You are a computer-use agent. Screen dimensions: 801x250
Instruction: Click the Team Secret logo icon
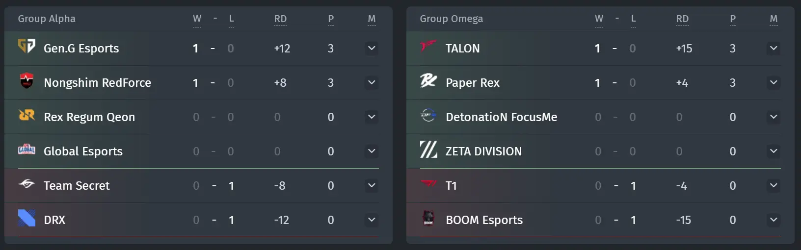pos(27,183)
